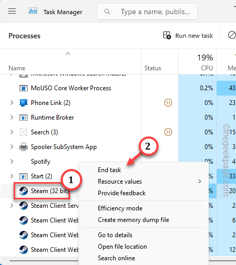Screen dimensions: 236x265
Task: Click the Steam (32 bit) process icon
Action: (24, 191)
